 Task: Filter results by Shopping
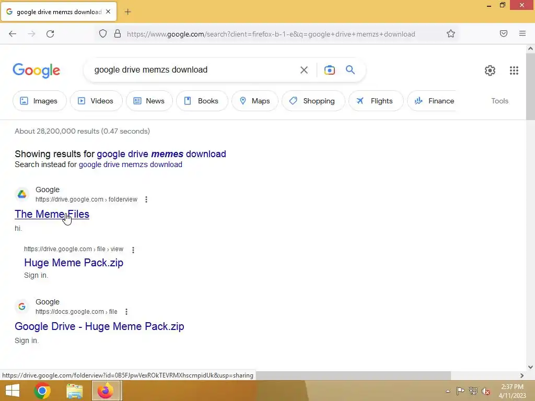(x=313, y=101)
